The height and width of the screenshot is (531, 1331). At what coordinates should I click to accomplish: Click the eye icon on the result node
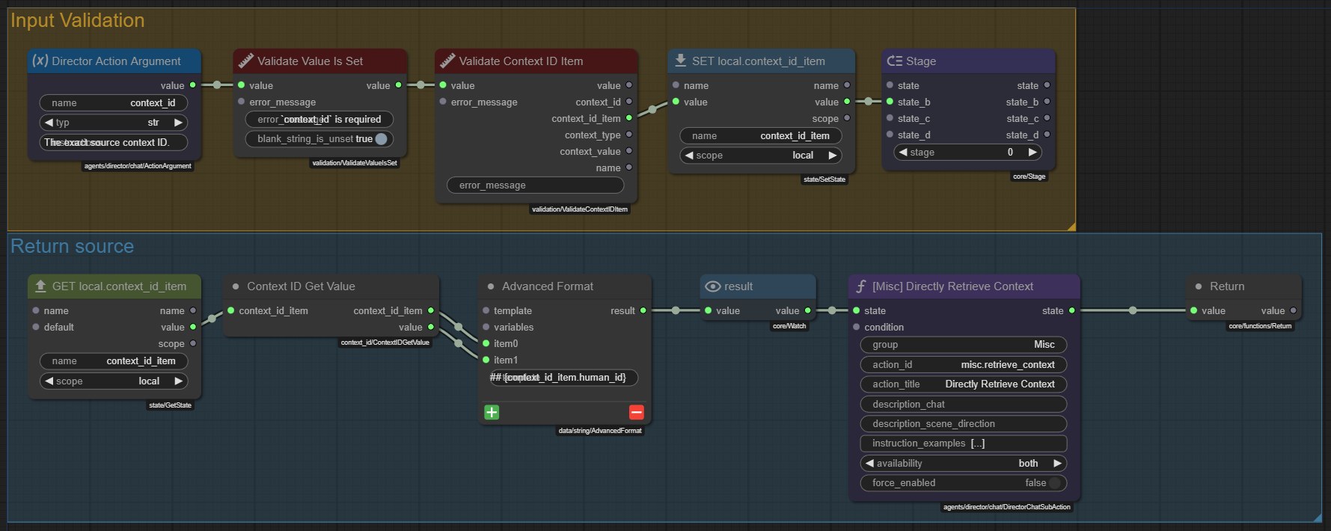pyautogui.click(x=713, y=286)
